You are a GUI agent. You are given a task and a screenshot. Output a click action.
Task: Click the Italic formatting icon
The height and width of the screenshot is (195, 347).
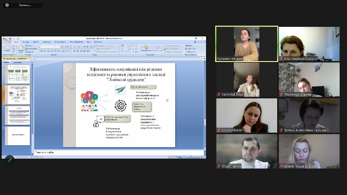(45, 51)
